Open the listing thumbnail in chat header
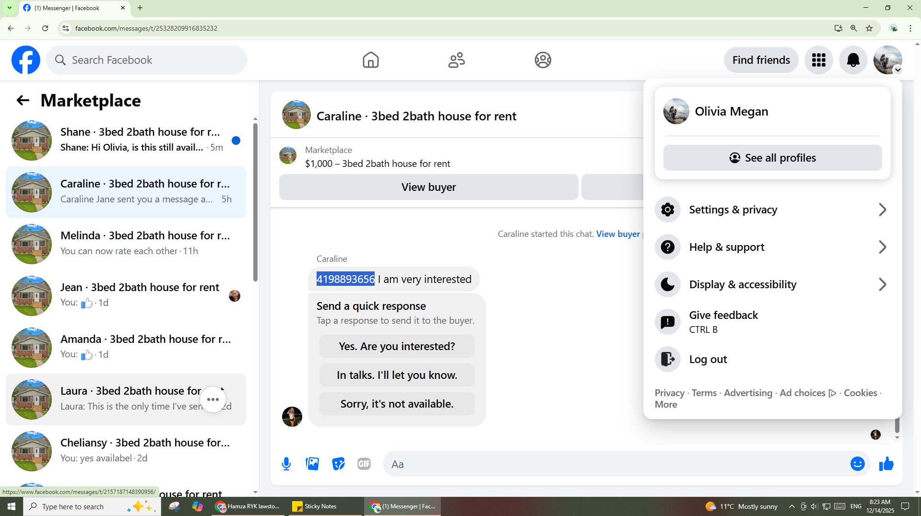The height and width of the screenshot is (516, 921). (296, 115)
